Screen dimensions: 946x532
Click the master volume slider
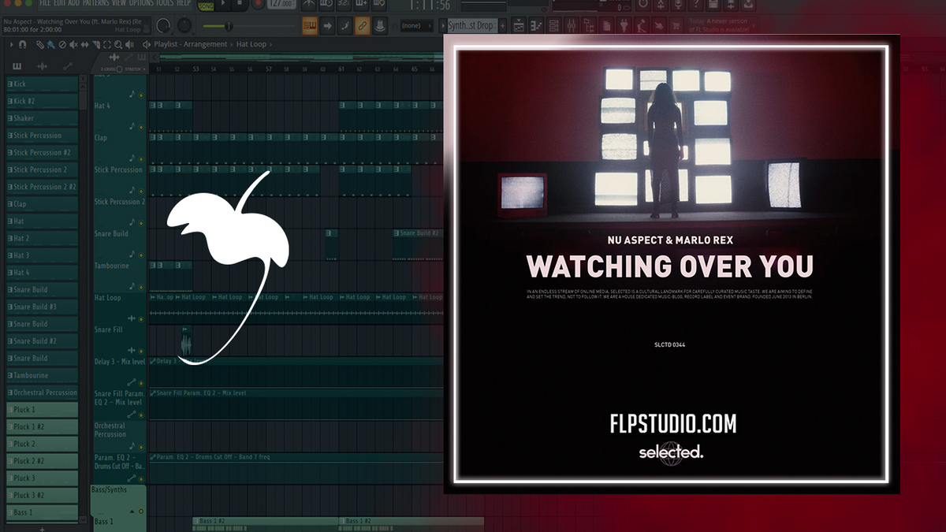point(229,25)
